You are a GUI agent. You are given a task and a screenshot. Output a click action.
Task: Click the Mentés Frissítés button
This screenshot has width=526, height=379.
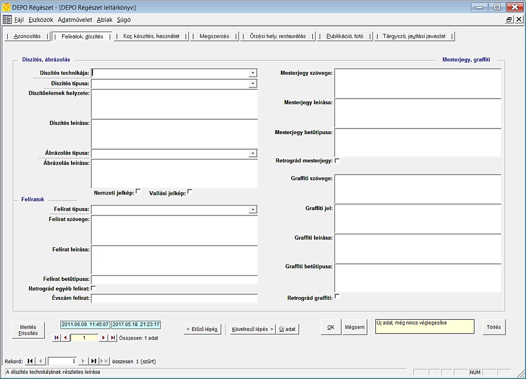point(28,330)
